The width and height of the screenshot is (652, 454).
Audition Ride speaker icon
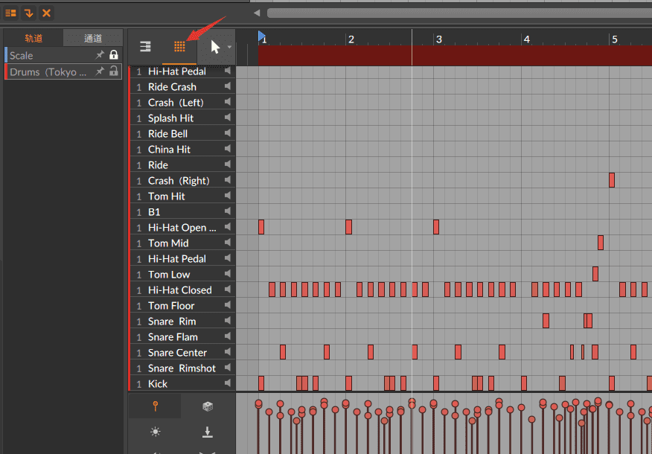(x=228, y=164)
